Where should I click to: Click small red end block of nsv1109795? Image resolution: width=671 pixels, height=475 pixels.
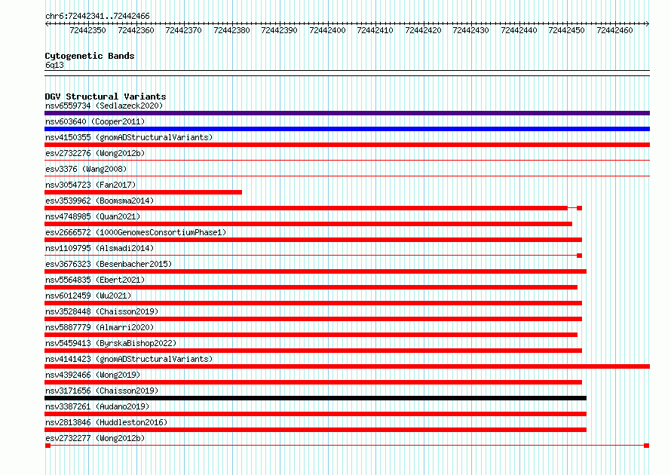point(580,256)
